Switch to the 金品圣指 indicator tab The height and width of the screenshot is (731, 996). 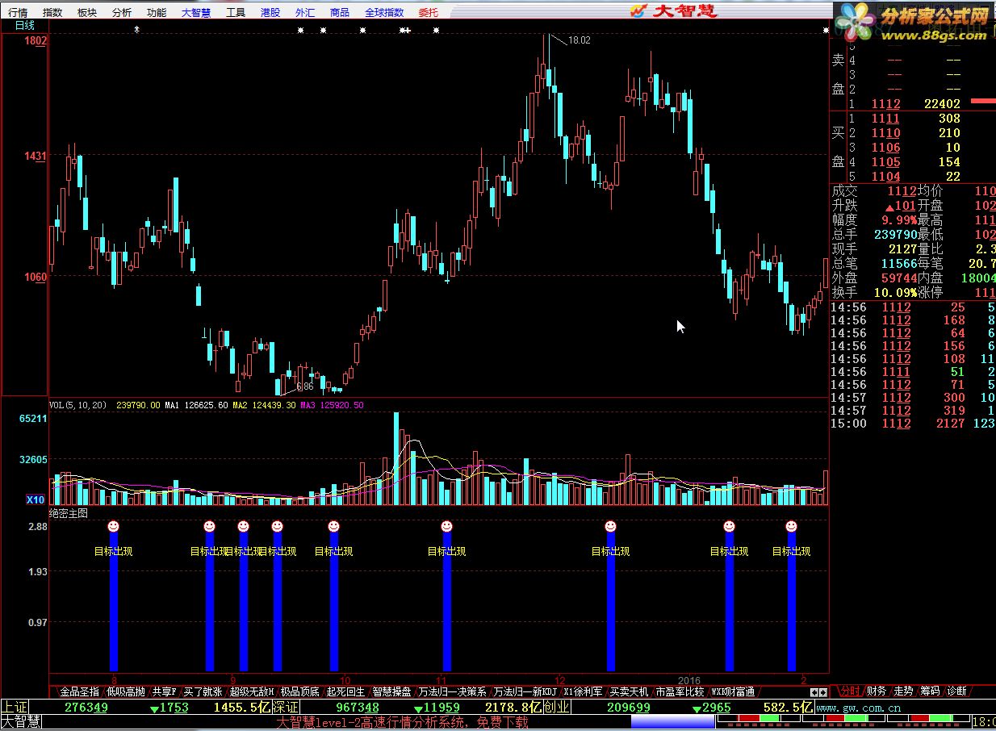79,692
